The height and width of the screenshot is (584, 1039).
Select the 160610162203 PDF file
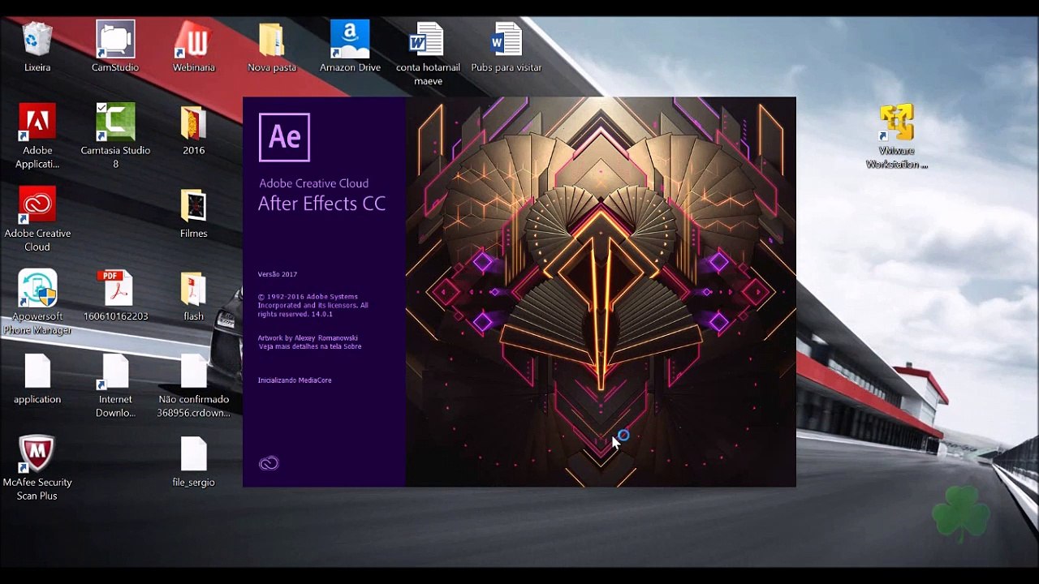pos(115,296)
